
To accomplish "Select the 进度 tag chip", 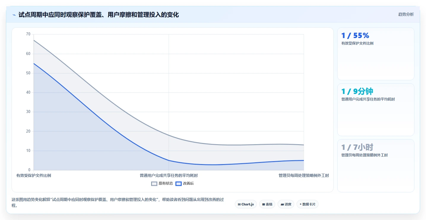I will click(286, 204).
